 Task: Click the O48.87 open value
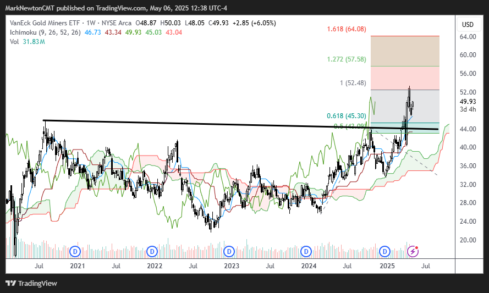(x=146, y=23)
